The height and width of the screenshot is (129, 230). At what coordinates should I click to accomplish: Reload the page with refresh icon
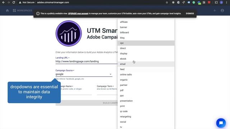pos(14,3)
